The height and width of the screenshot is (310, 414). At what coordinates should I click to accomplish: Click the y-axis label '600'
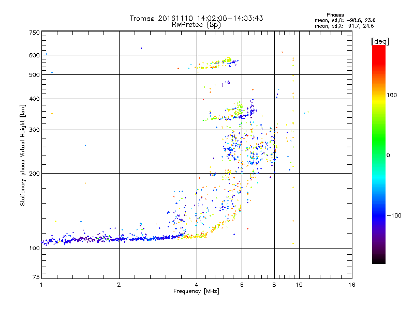(x=34, y=55)
